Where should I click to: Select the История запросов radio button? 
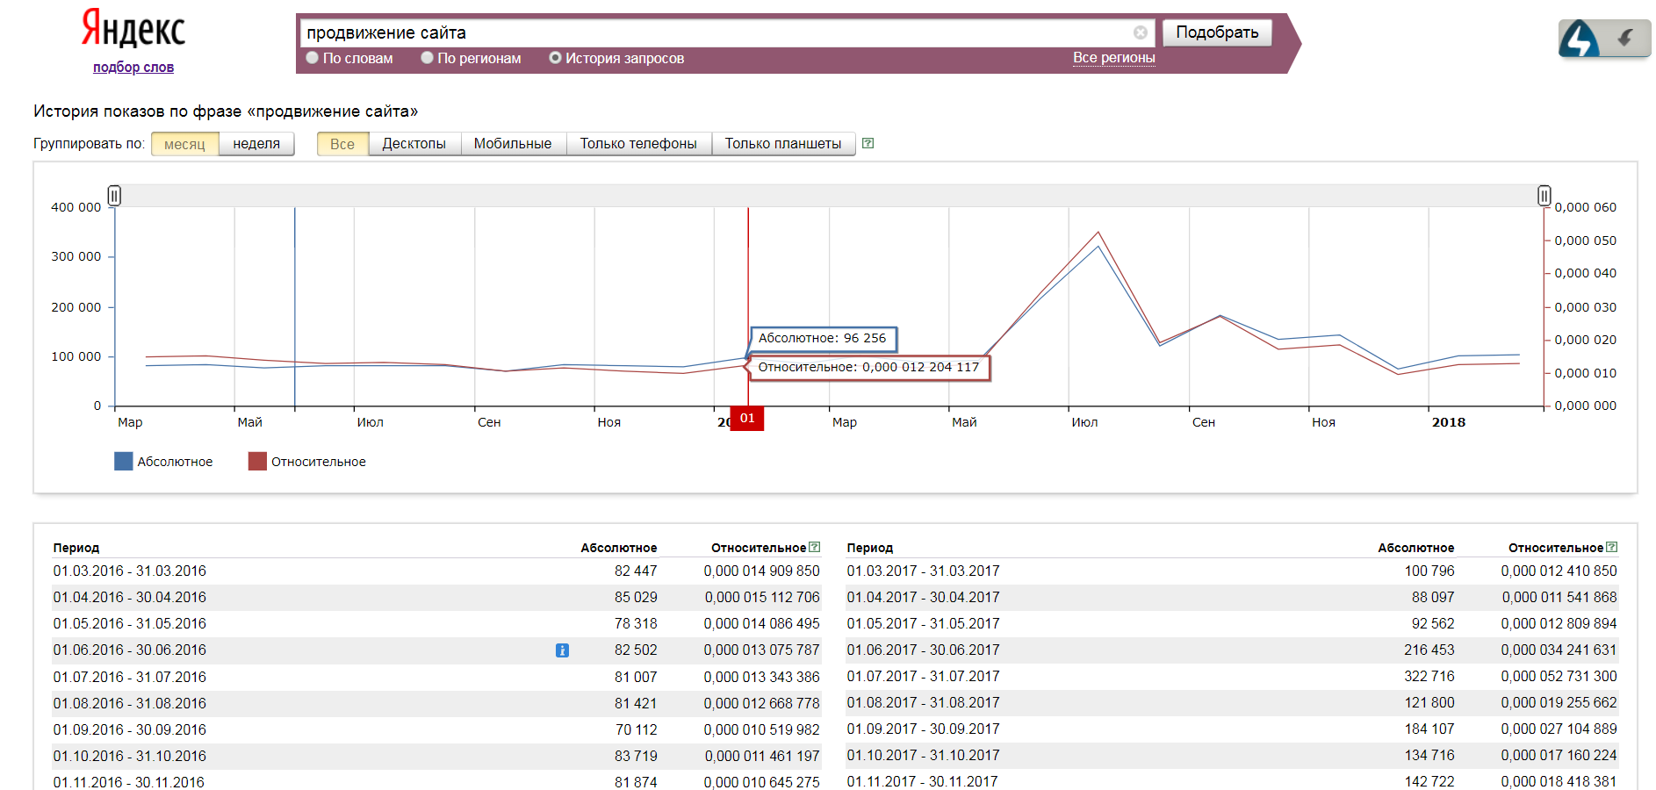click(555, 58)
